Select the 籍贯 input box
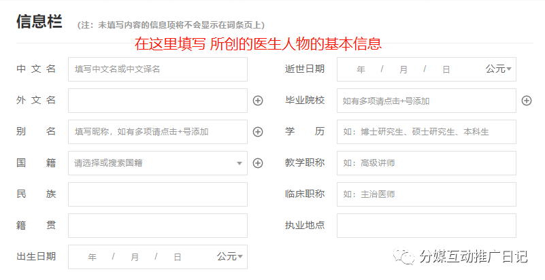This screenshot has width=545, height=280. pos(158,226)
